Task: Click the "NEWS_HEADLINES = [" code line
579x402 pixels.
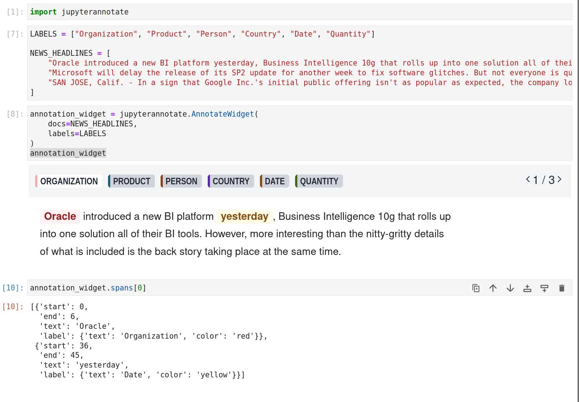Action: (70, 53)
